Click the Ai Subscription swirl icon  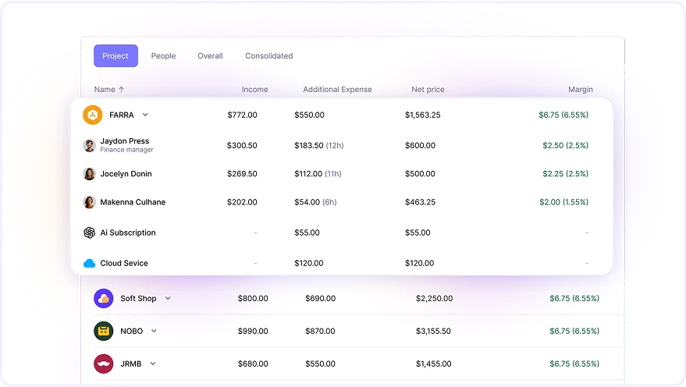pyautogui.click(x=89, y=233)
